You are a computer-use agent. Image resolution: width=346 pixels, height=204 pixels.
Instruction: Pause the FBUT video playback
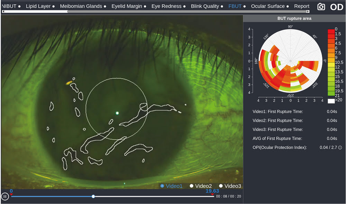point(5,197)
